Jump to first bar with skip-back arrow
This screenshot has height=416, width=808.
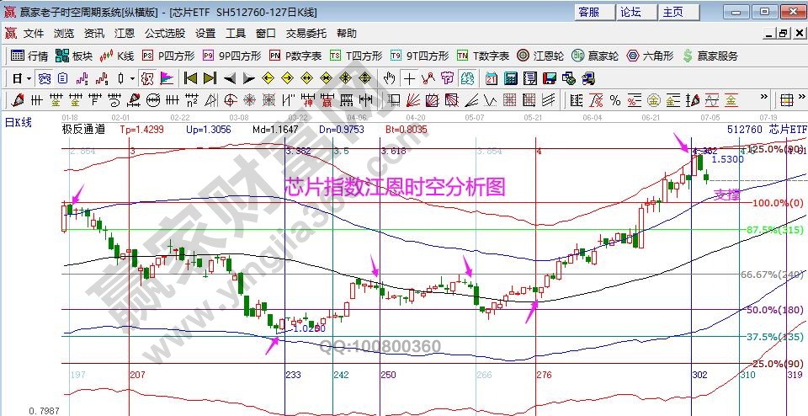pos(190,78)
